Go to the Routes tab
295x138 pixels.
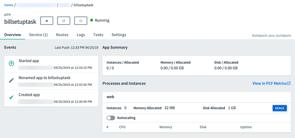click(x=62, y=35)
